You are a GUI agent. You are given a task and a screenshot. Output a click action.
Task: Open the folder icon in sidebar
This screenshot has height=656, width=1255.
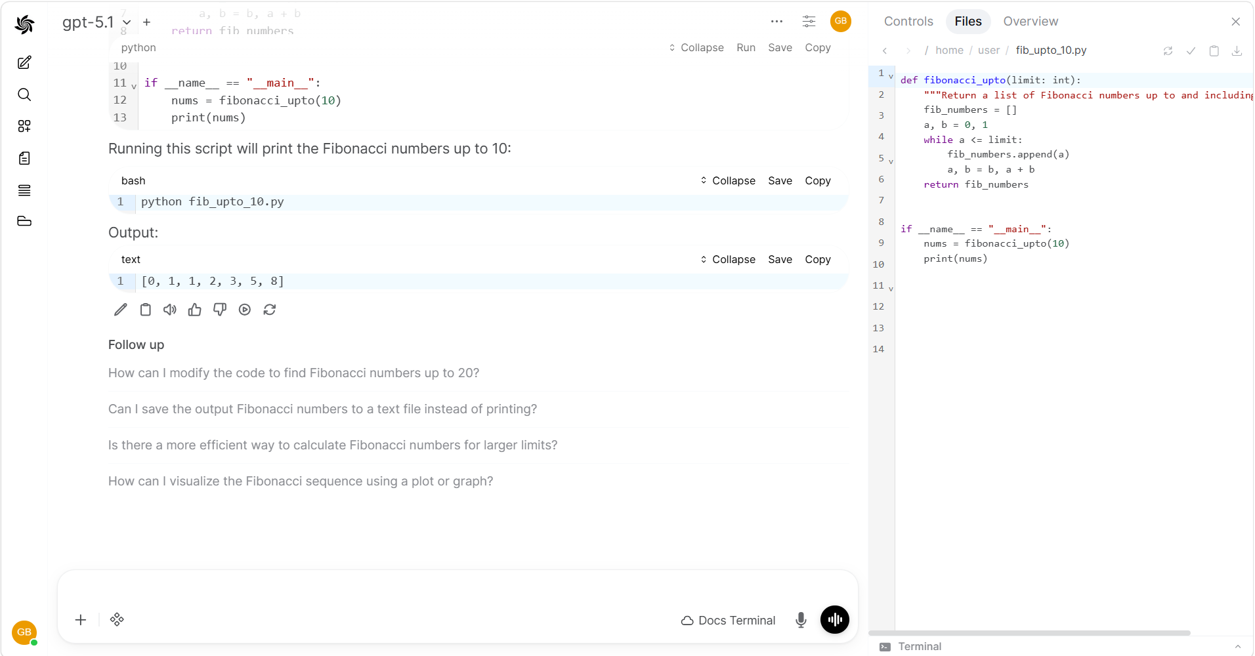pos(24,221)
